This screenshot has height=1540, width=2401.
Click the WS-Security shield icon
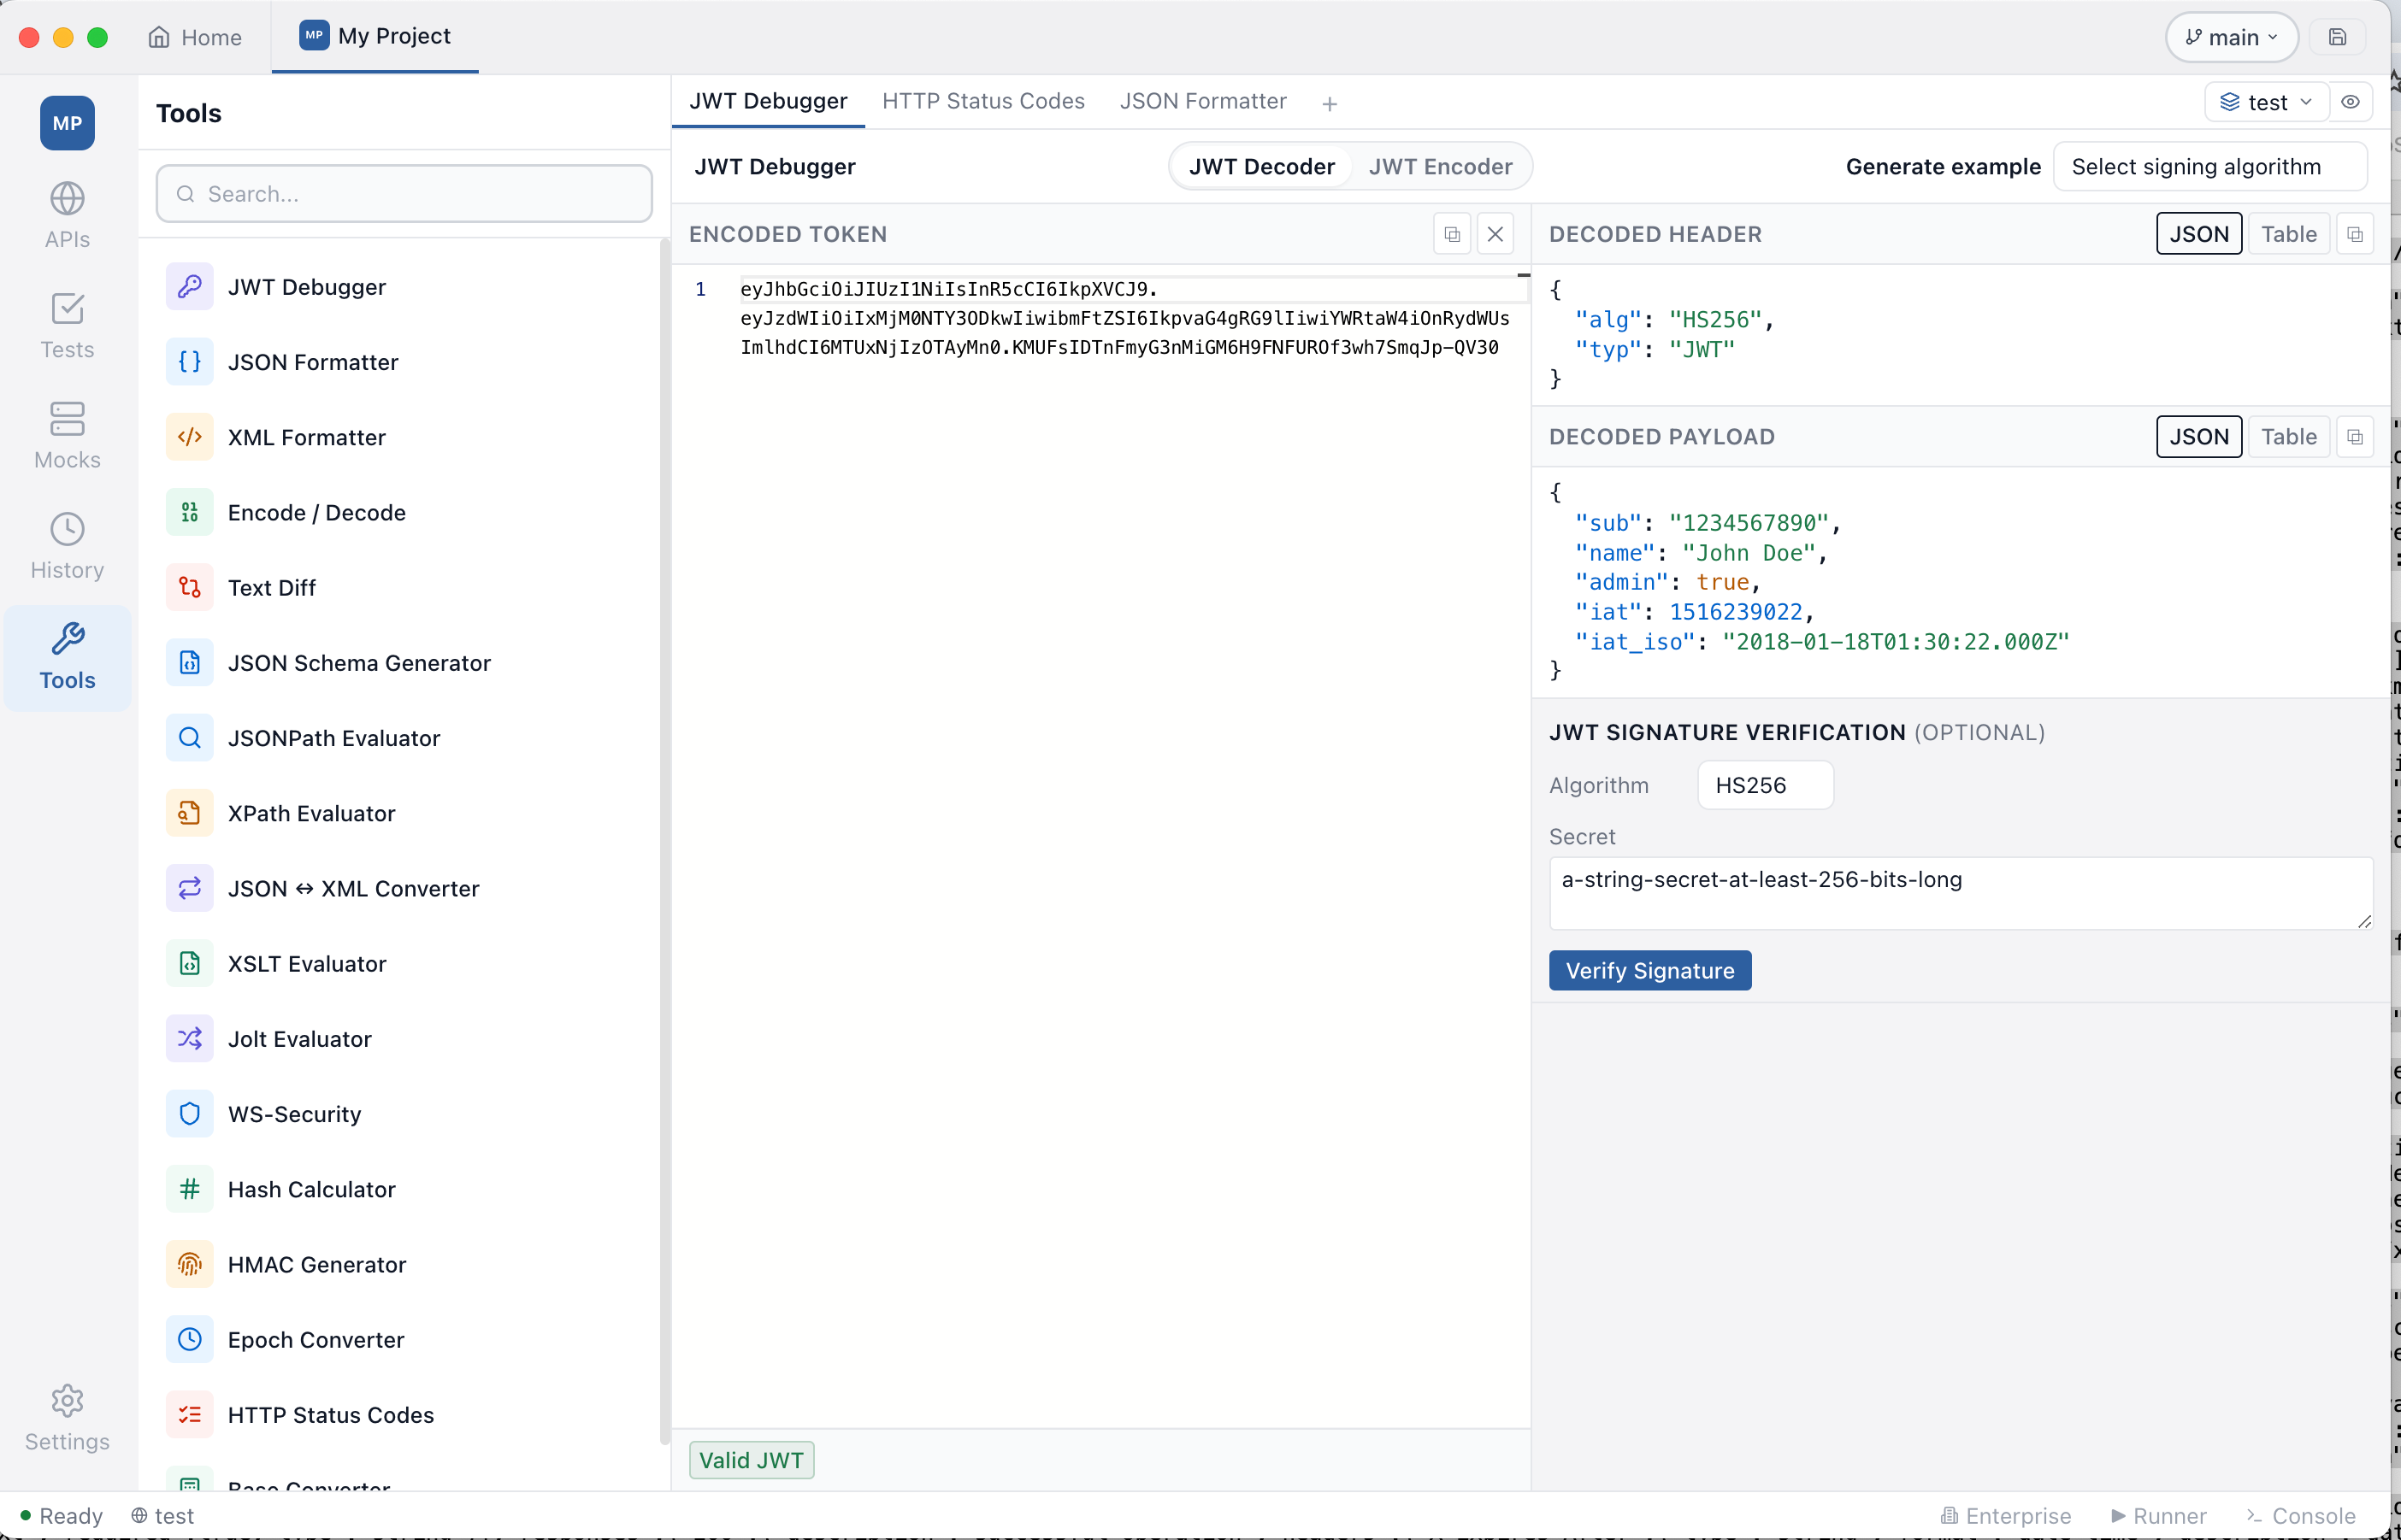pos(189,1114)
